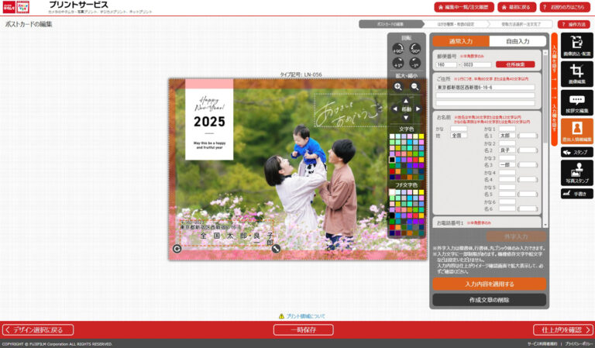Apply the input with 入力内容を適用する
Viewport: 595px width, 348px height.
[489, 284]
